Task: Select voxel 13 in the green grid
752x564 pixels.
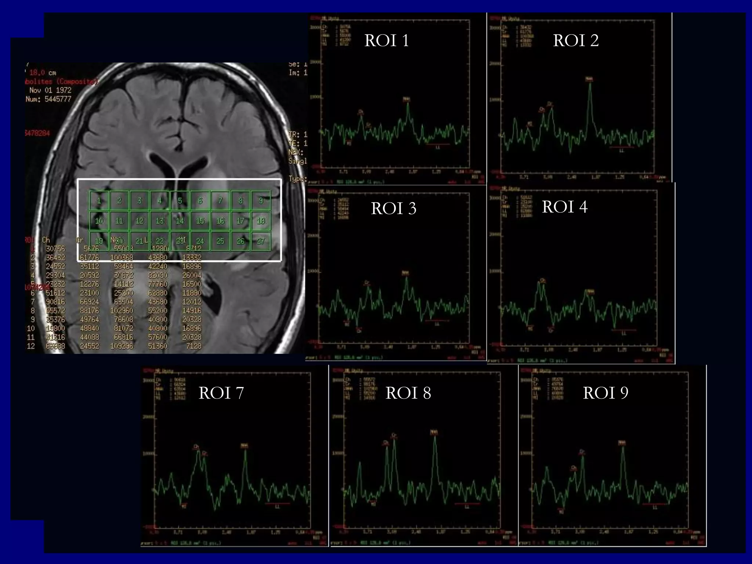Action: [x=160, y=221]
